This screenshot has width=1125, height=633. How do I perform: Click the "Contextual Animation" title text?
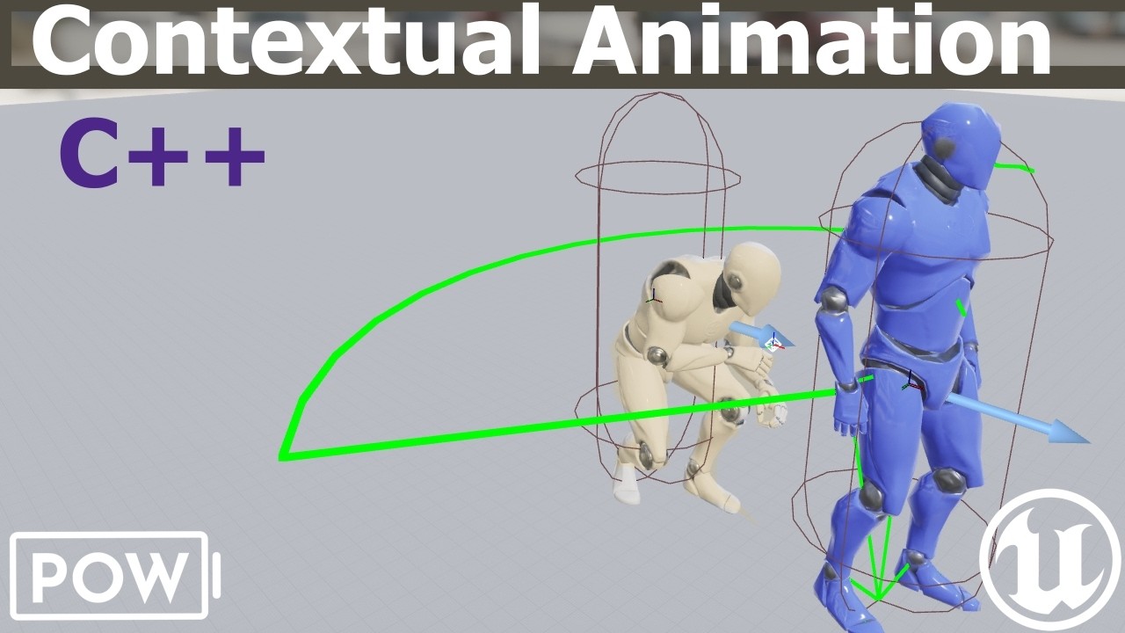click(541, 40)
